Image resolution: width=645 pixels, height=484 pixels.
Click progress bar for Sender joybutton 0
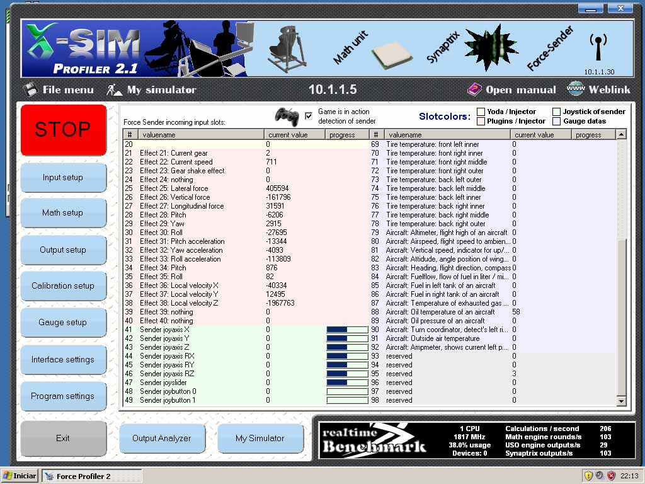pyautogui.click(x=347, y=391)
